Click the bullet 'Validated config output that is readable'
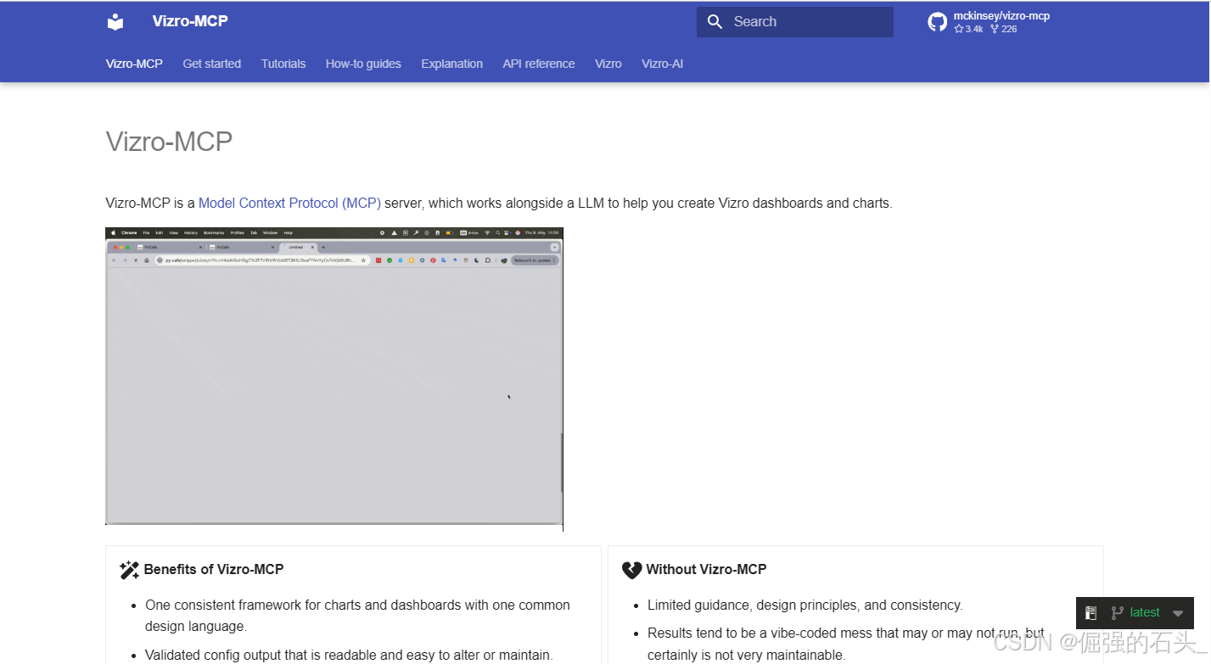Image resolution: width=1211 pixels, height=664 pixels. click(x=349, y=655)
